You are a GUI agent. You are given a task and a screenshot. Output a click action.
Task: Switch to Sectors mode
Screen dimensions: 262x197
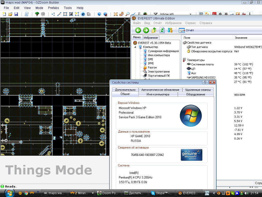pyautogui.click(x=65, y=14)
